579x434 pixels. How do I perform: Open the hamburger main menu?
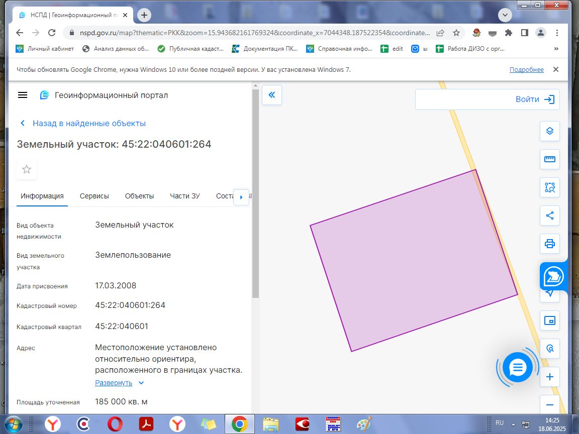pos(23,95)
